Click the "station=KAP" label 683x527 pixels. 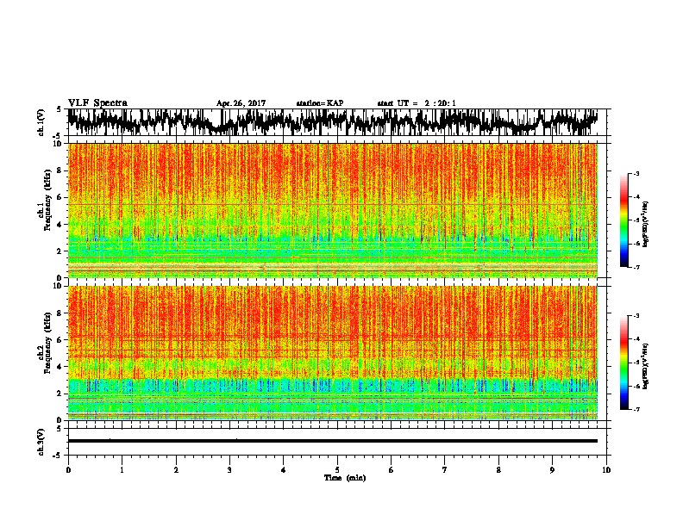320,103
